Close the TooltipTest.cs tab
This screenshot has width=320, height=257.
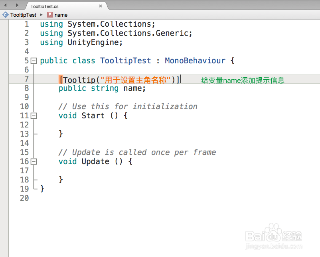tap(100, 6)
